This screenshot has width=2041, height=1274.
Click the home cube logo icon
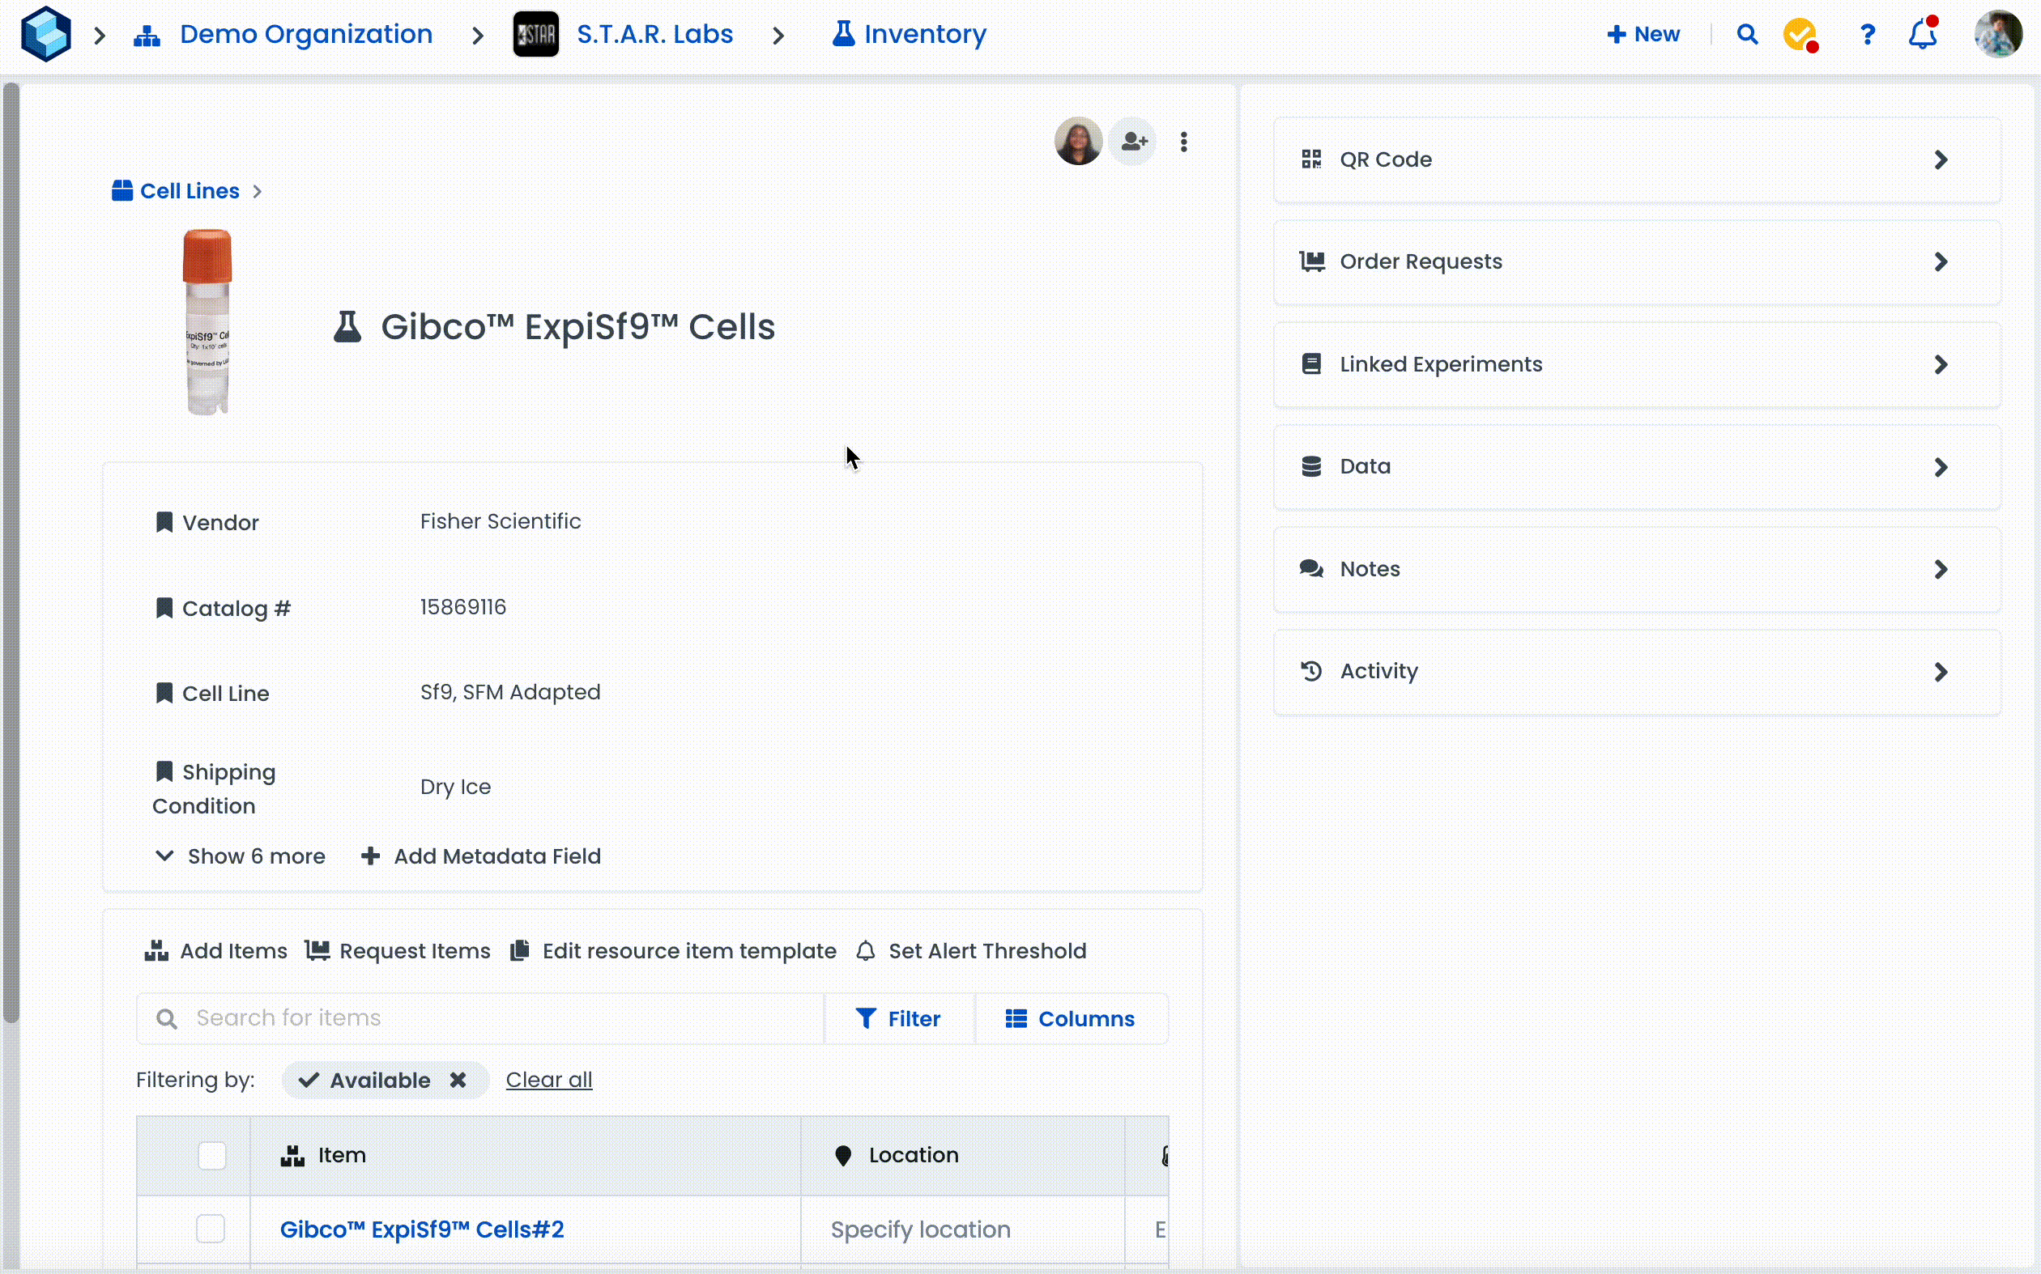pyautogui.click(x=45, y=35)
